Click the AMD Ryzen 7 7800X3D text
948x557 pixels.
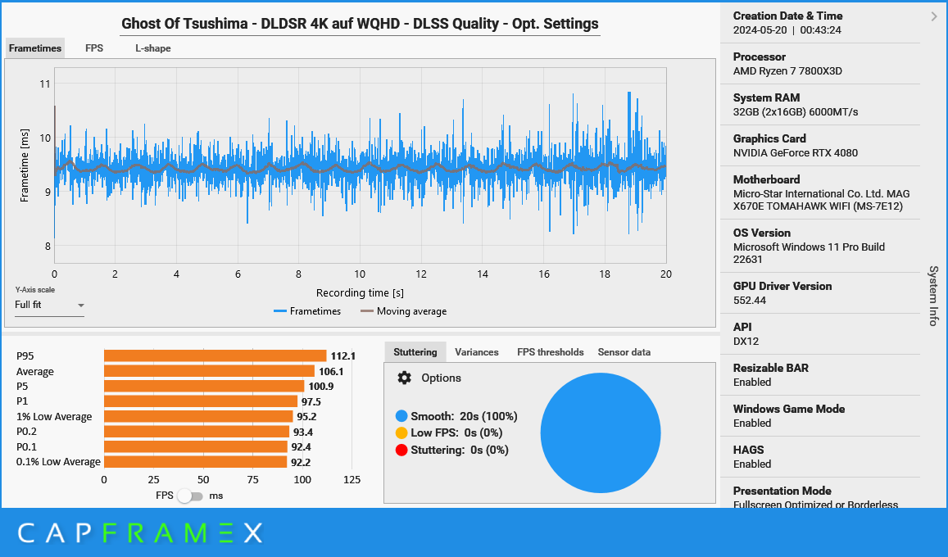[x=787, y=71]
